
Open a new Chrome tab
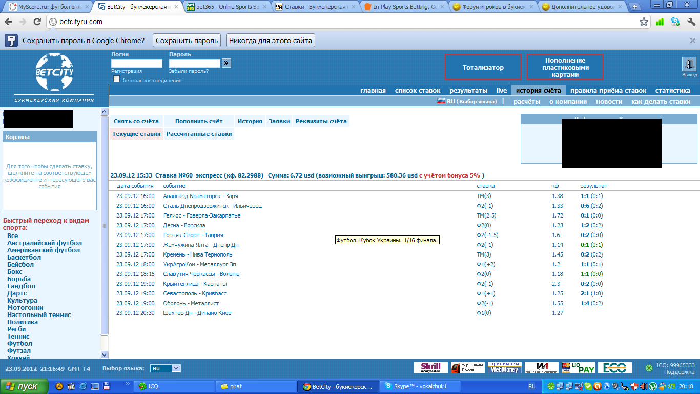click(x=635, y=7)
